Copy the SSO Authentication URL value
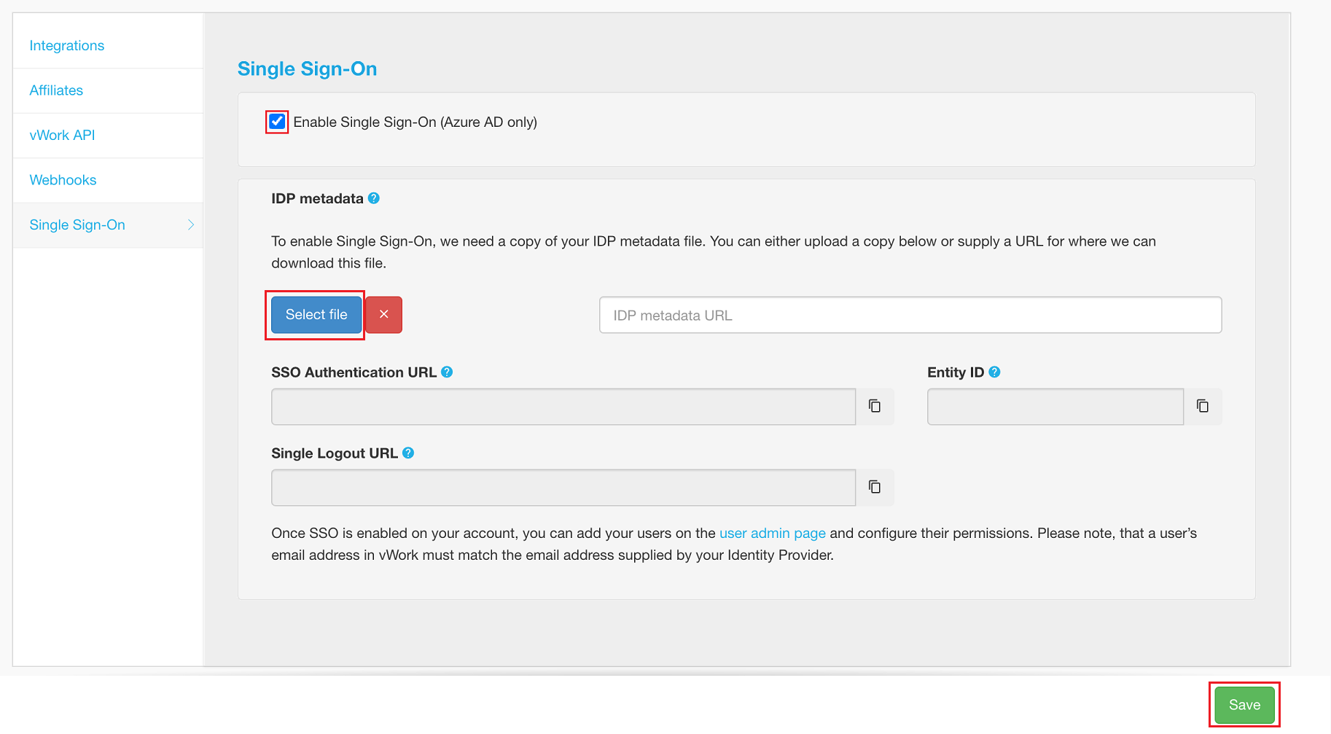This screenshot has height=734, width=1331. (x=875, y=406)
